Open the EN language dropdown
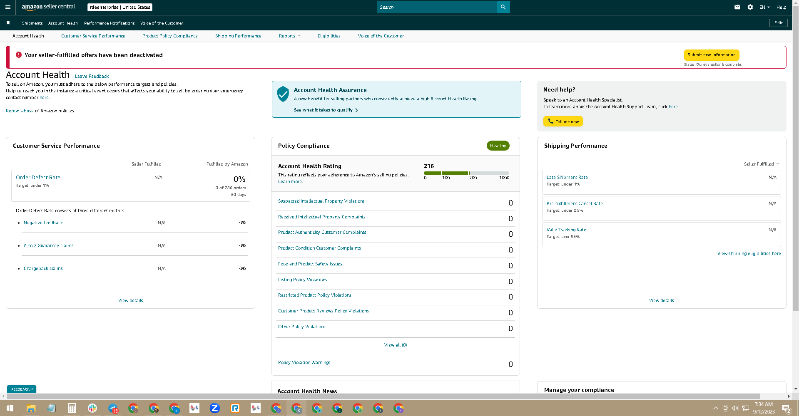799x416 pixels. tap(764, 7)
